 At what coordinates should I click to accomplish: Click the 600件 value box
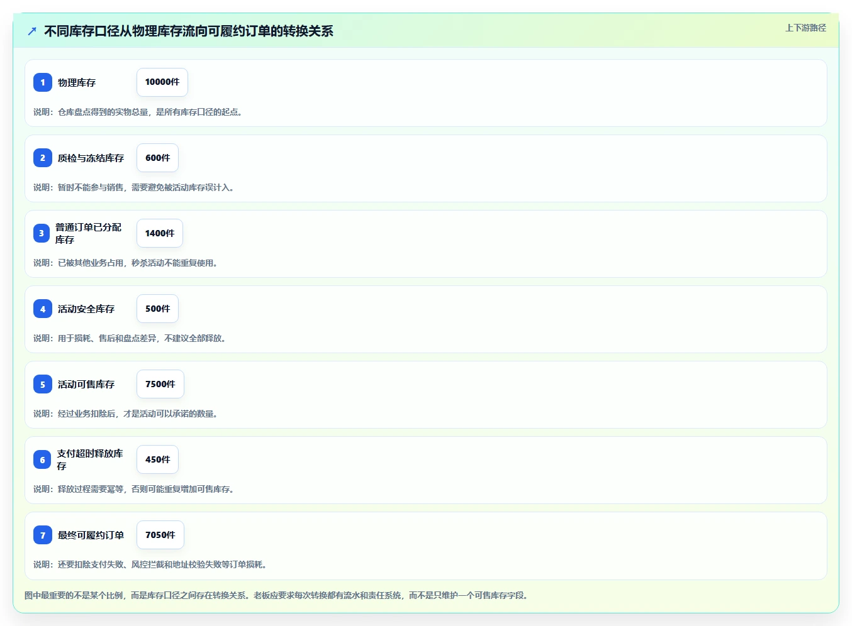tap(157, 158)
